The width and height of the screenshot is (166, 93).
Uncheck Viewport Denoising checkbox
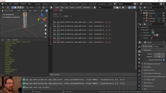point(164,60)
